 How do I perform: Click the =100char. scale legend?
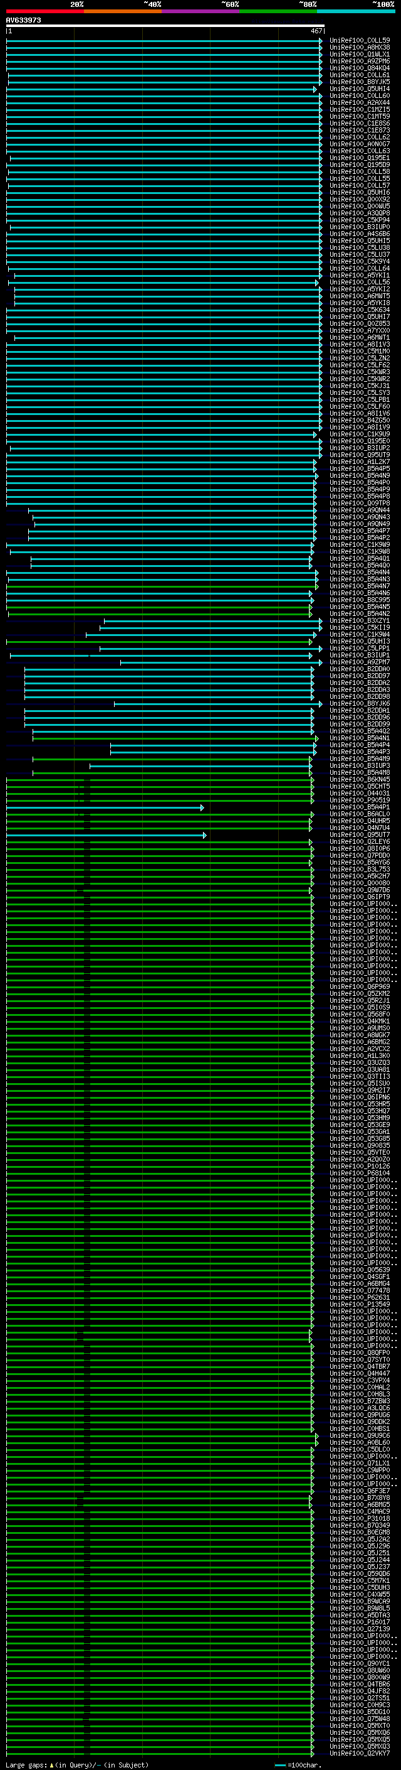pyautogui.click(x=298, y=1765)
